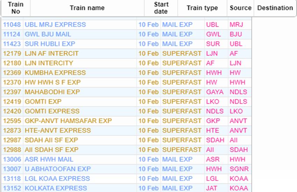Select MAHABODHI EXP train row
Viewport: 297px width, 192px height.
(126, 92)
